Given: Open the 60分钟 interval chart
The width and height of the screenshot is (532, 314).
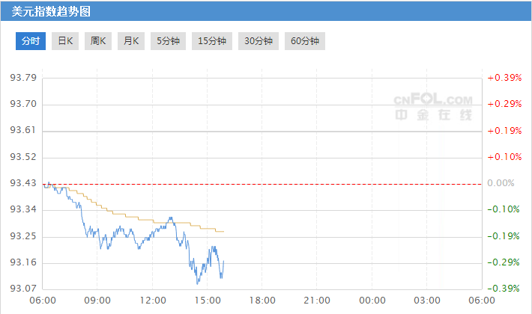Looking at the screenshot, I should click(305, 41).
